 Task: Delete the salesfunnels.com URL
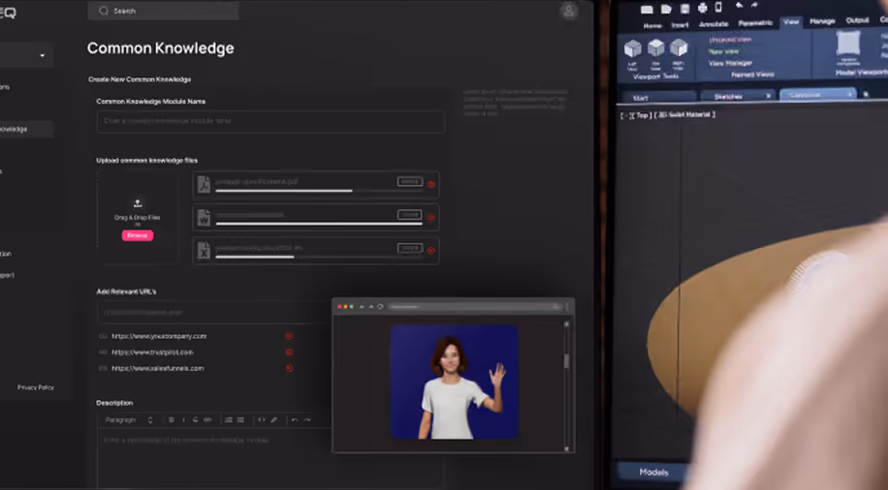coord(289,368)
